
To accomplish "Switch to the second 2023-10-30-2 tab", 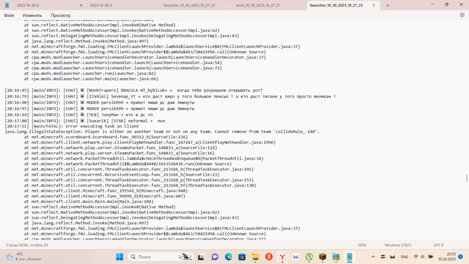I will (123, 5).
